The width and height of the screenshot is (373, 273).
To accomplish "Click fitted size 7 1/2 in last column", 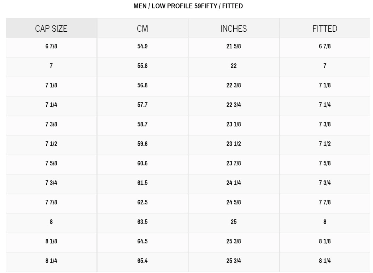I will [325, 144].
